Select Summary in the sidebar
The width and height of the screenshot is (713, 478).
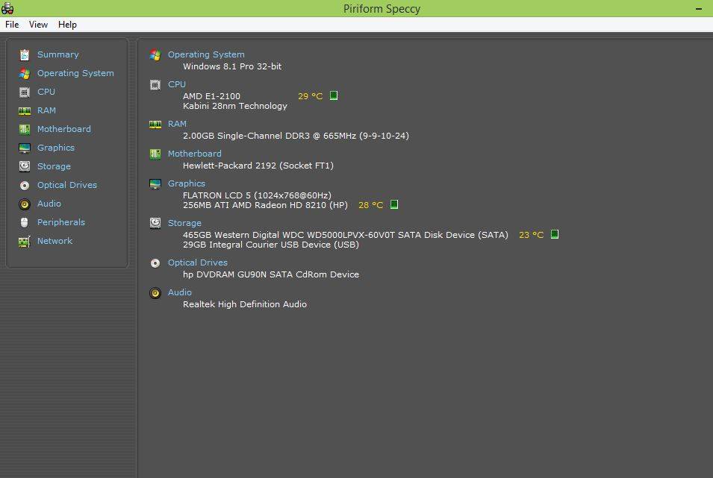(57, 54)
